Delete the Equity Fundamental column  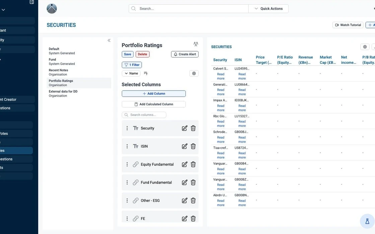193,164
